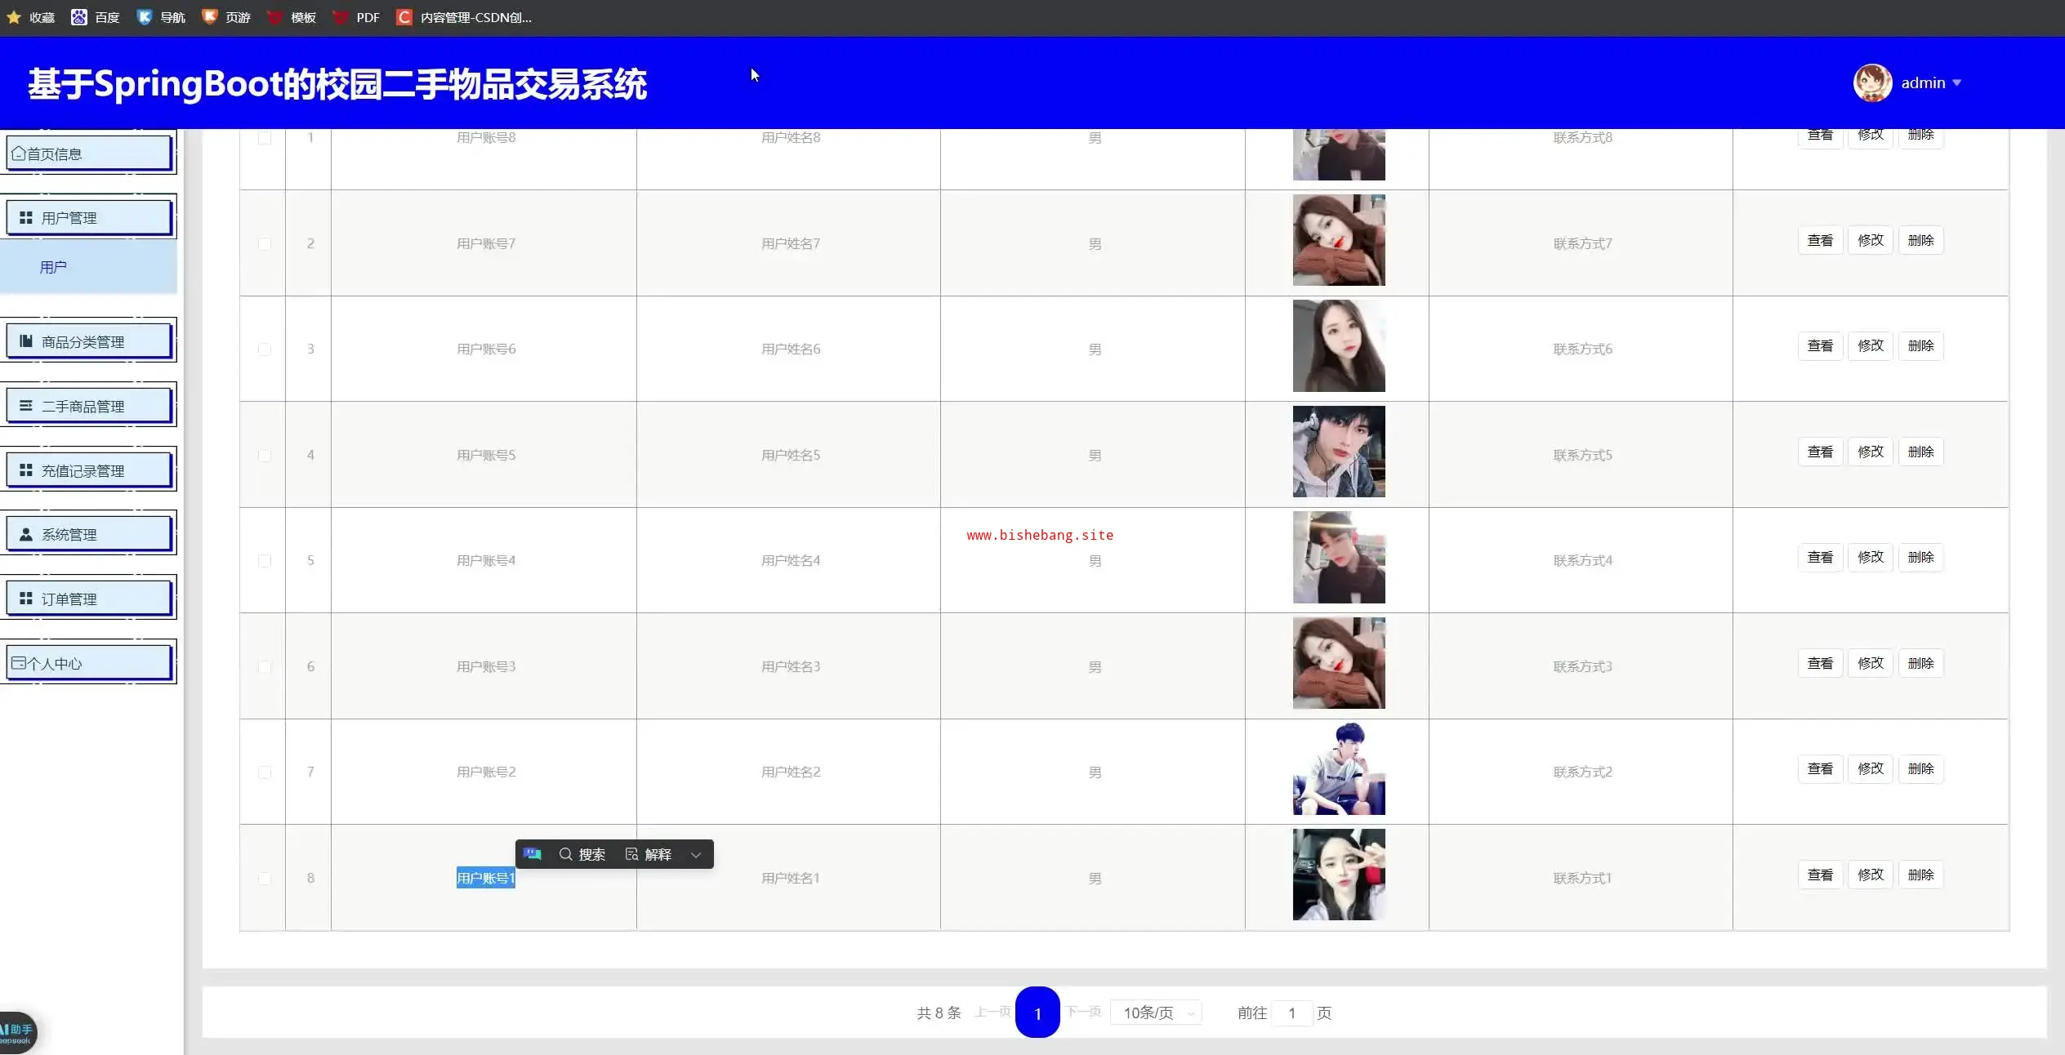Viewport: 2065px width, 1055px height.
Task: Click the person icon beside 系统管理
Action: (x=26, y=535)
